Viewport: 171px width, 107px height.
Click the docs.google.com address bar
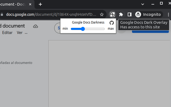(x=51, y=14)
